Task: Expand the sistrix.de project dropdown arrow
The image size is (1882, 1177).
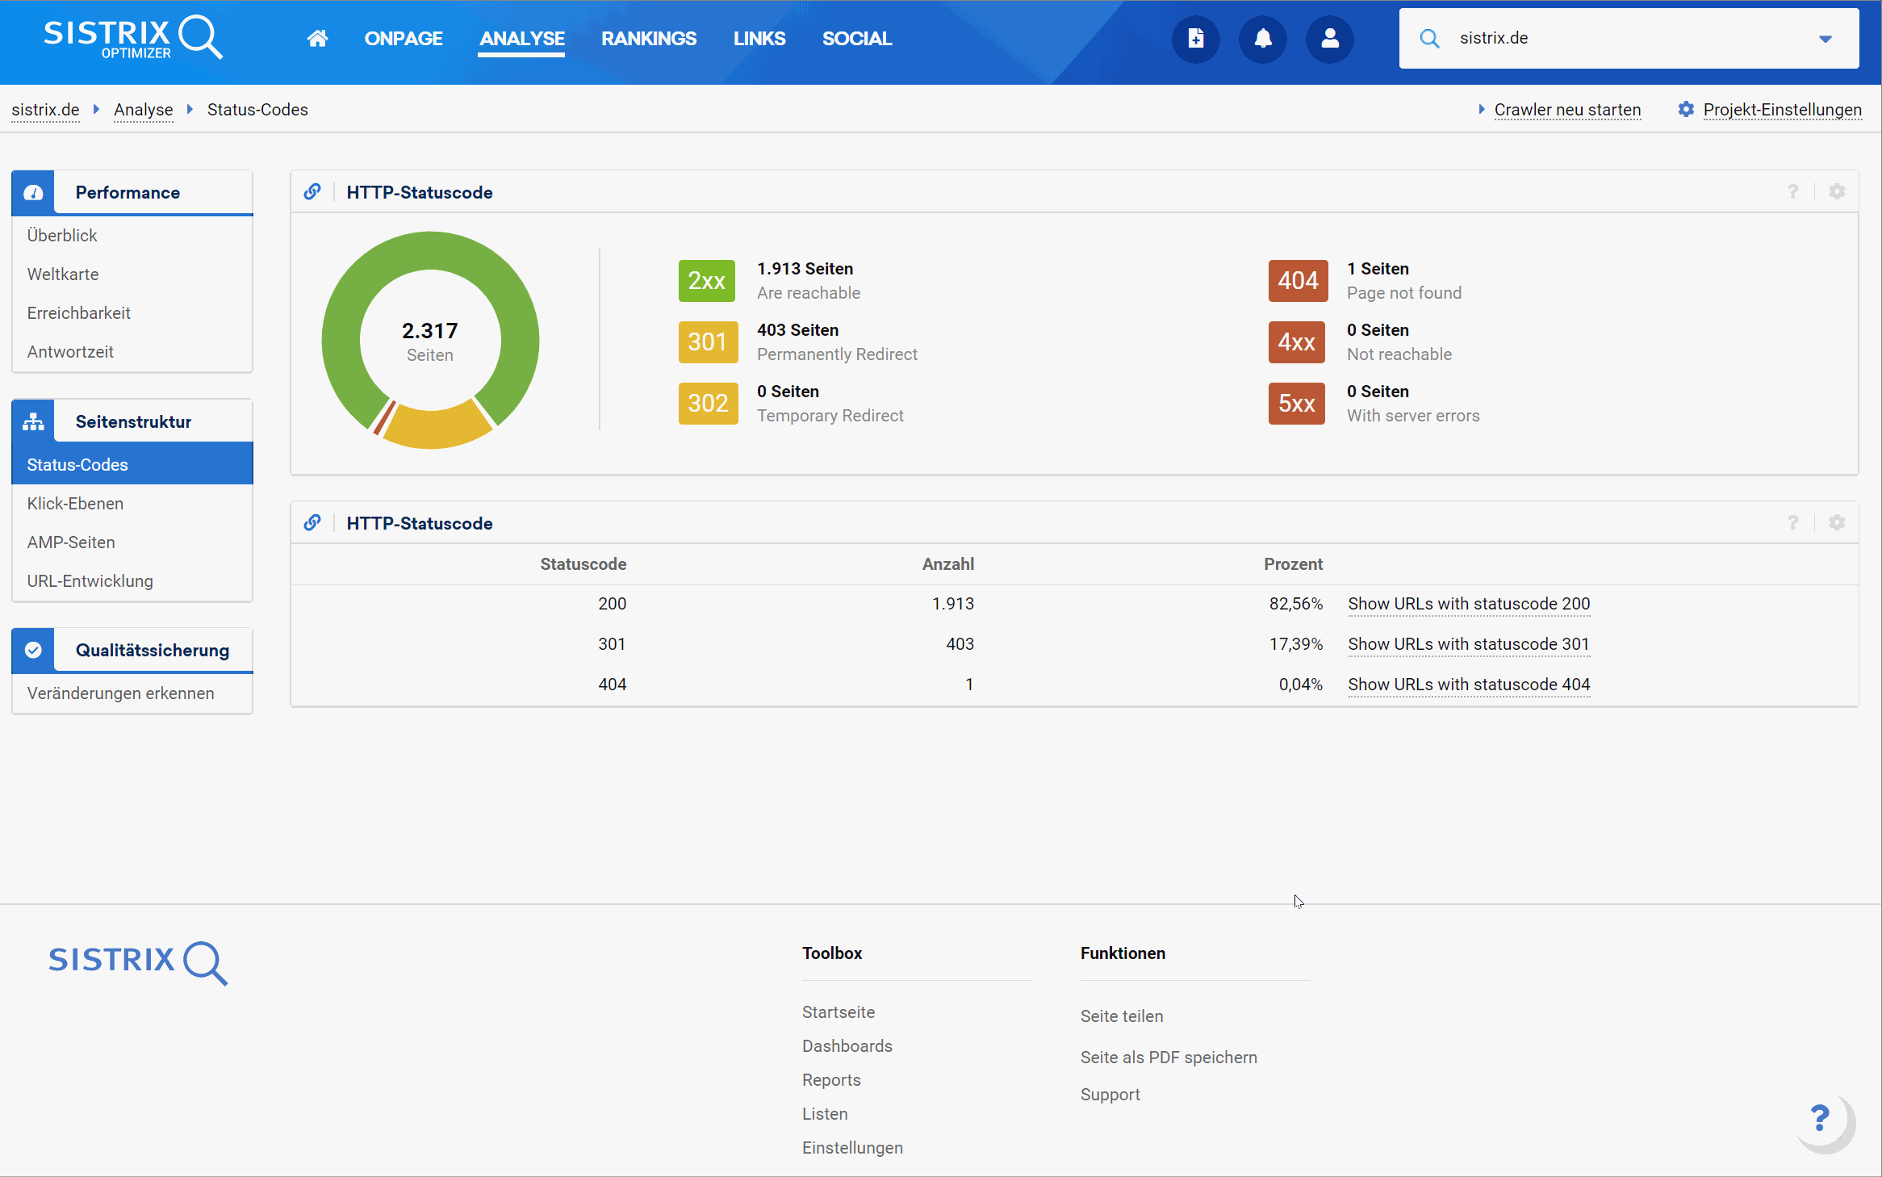Action: (x=1825, y=39)
